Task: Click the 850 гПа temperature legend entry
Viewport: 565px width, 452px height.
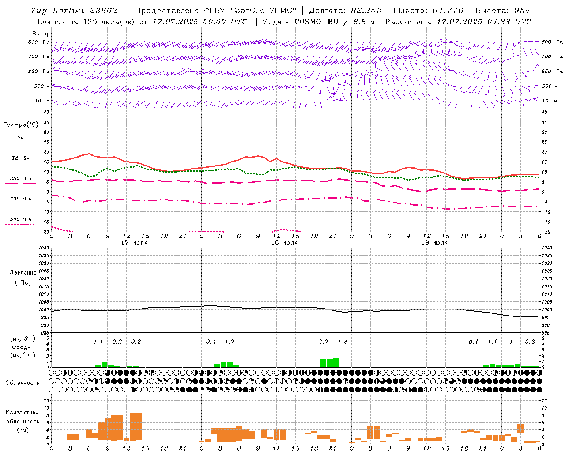Action: coord(21,179)
